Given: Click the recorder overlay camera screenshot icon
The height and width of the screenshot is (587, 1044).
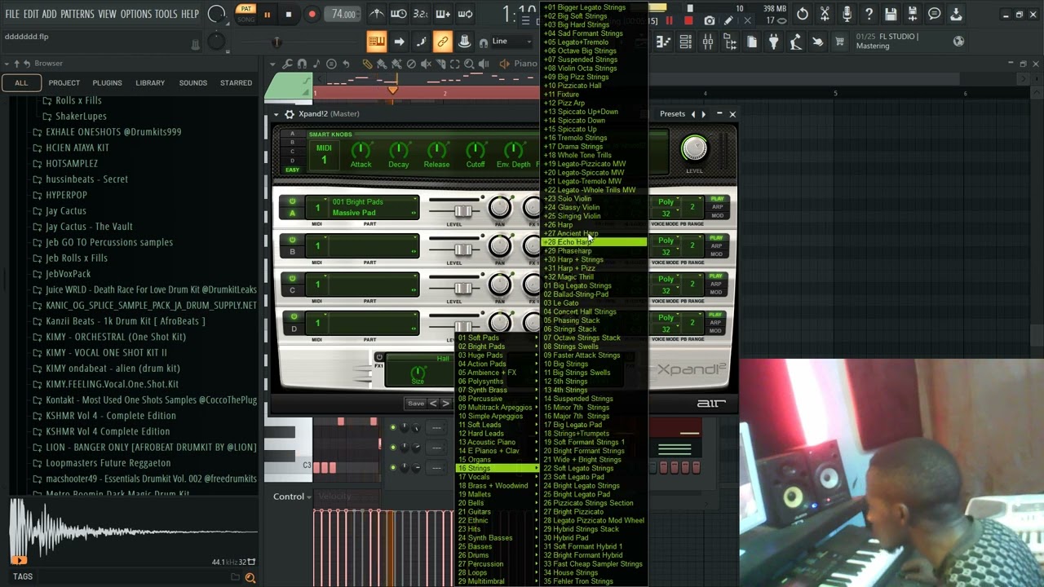Looking at the screenshot, I should point(709,21).
